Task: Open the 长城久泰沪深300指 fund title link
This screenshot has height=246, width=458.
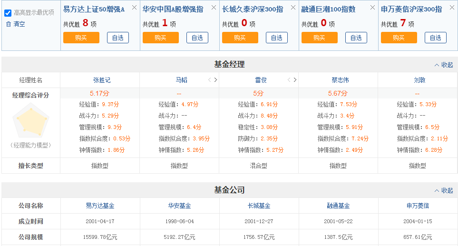Action: tap(253, 10)
